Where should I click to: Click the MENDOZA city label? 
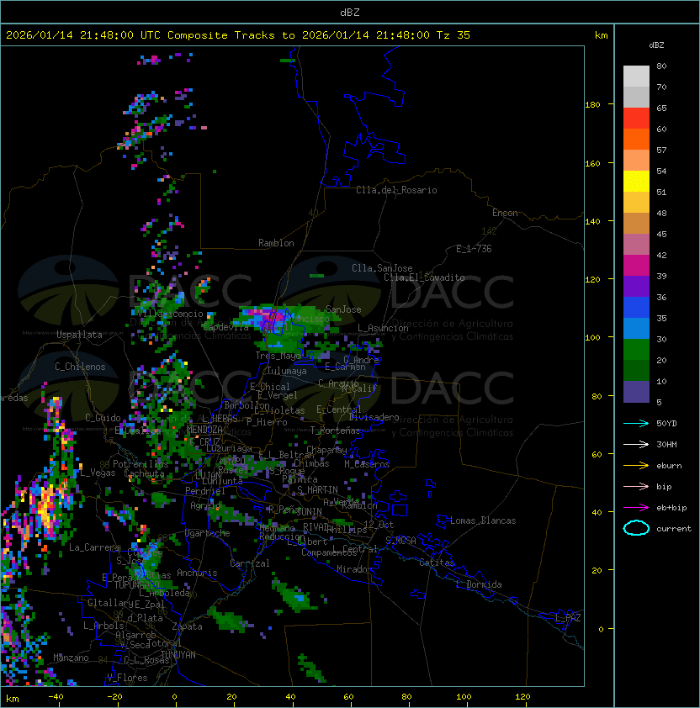click(x=204, y=429)
